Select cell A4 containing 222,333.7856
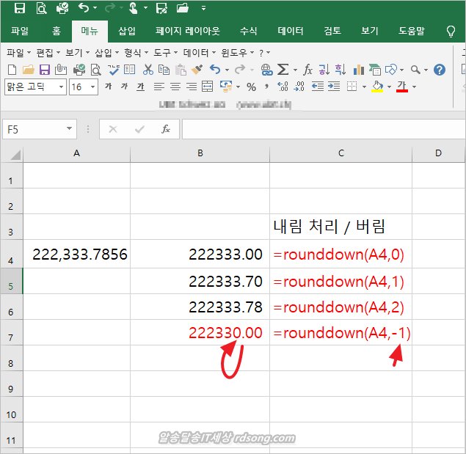Image resolution: width=466 pixels, height=454 pixels. pos(77,255)
